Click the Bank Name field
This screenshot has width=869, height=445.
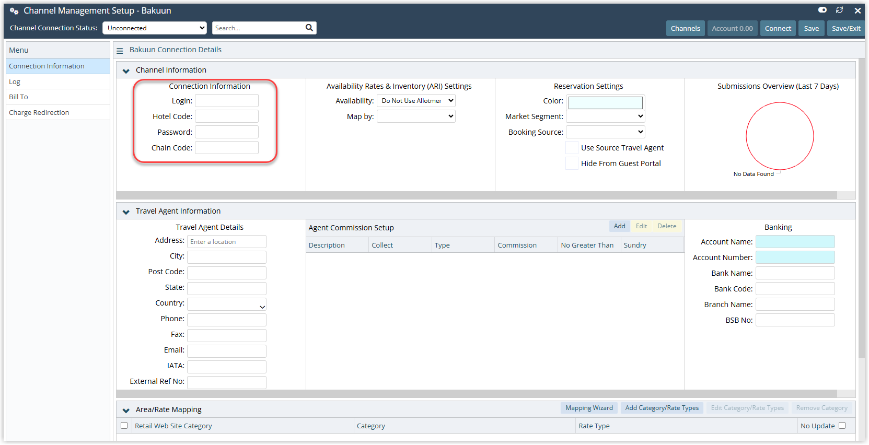pos(795,273)
